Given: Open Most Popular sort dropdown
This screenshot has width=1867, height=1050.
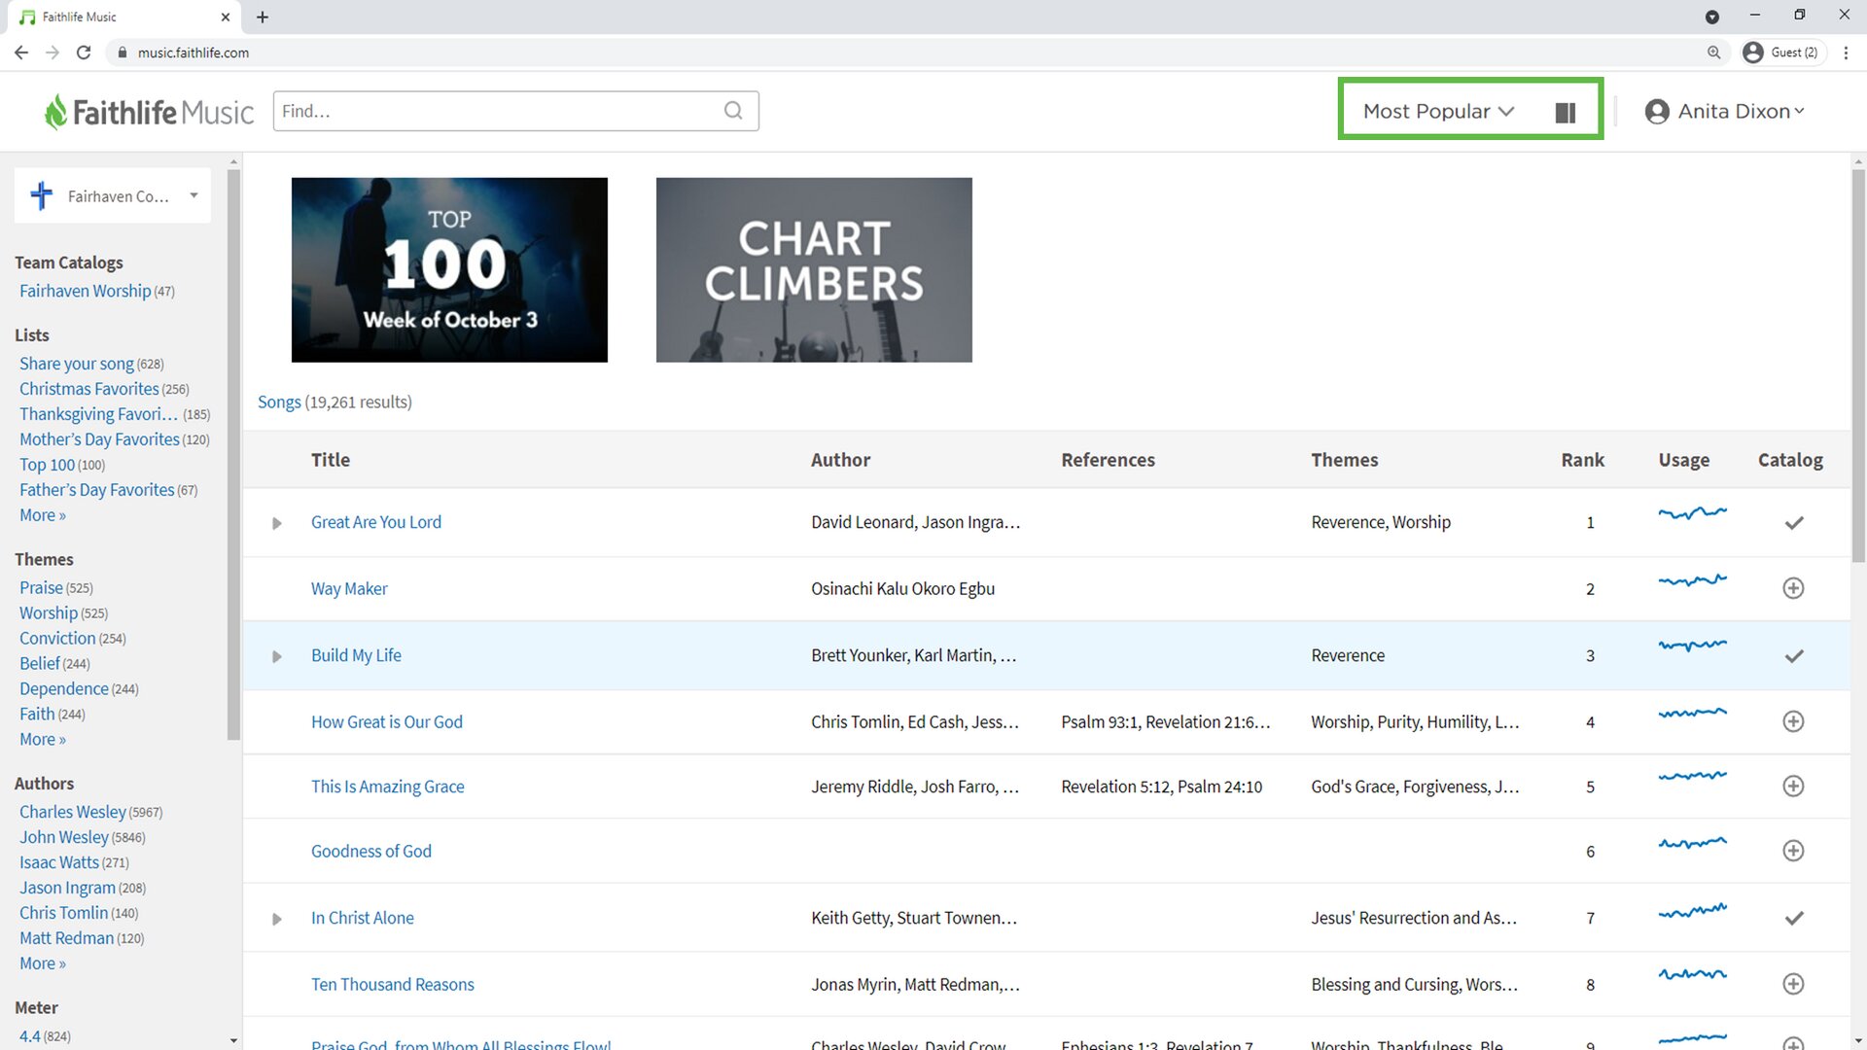Looking at the screenshot, I should [x=1438, y=112].
